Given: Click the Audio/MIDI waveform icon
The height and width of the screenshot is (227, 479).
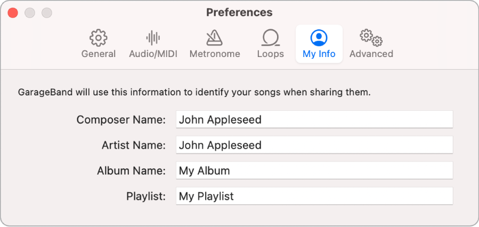Looking at the screenshot, I should pyautogui.click(x=153, y=38).
